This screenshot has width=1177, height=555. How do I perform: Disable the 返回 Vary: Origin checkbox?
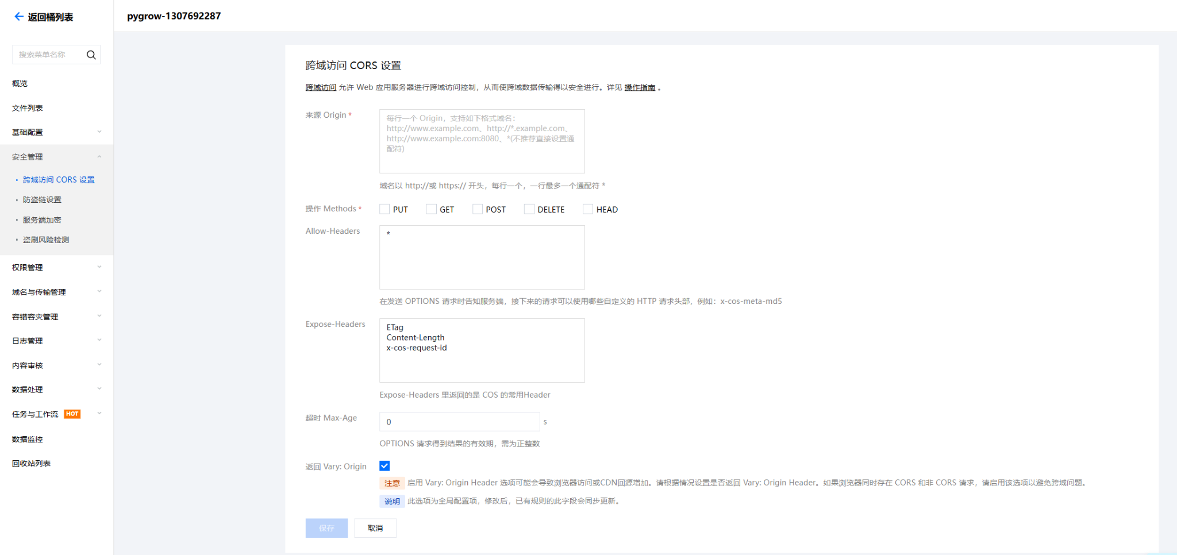pyautogui.click(x=384, y=465)
